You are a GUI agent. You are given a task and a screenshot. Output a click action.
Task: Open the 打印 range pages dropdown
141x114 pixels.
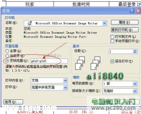(x=65, y=88)
